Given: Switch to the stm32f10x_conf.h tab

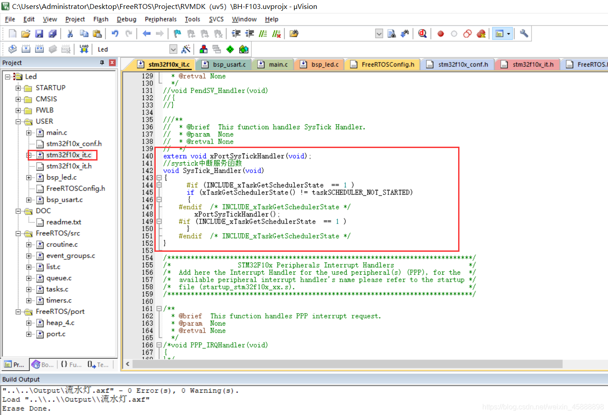Looking at the screenshot, I should [458, 64].
